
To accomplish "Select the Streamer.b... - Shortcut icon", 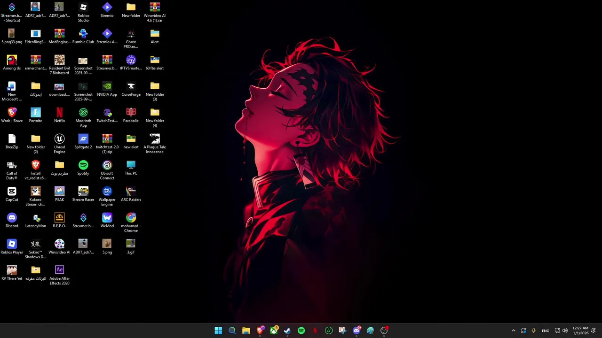I will click(x=12, y=12).
